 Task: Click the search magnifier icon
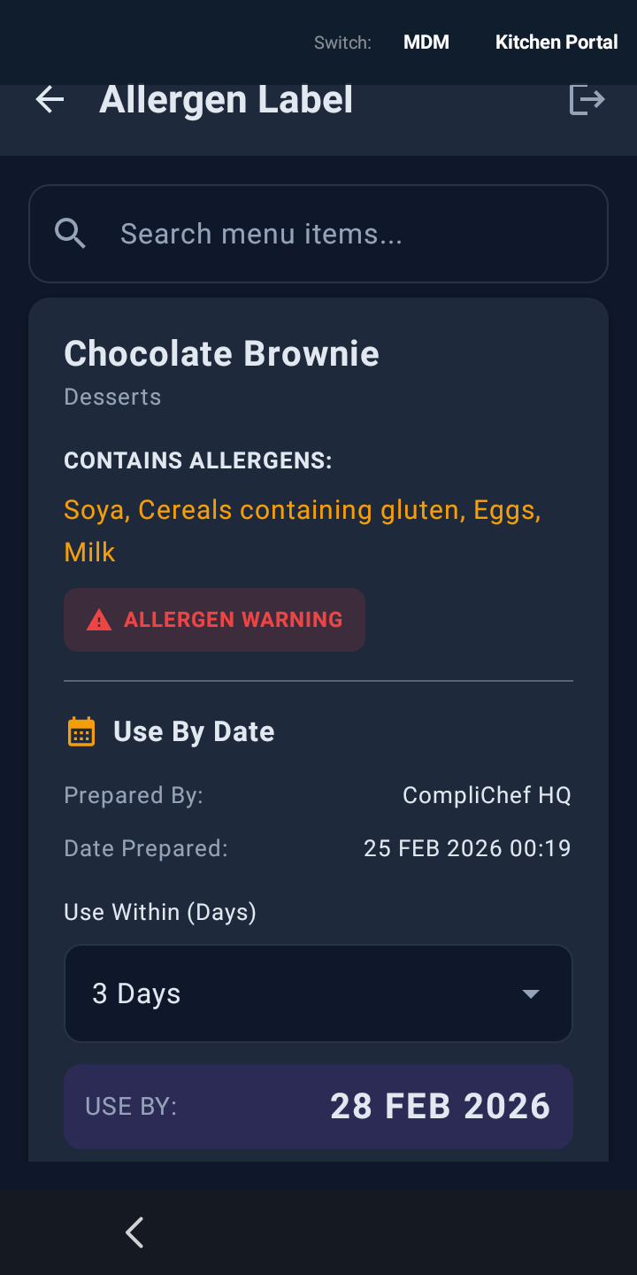[x=71, y=233]
